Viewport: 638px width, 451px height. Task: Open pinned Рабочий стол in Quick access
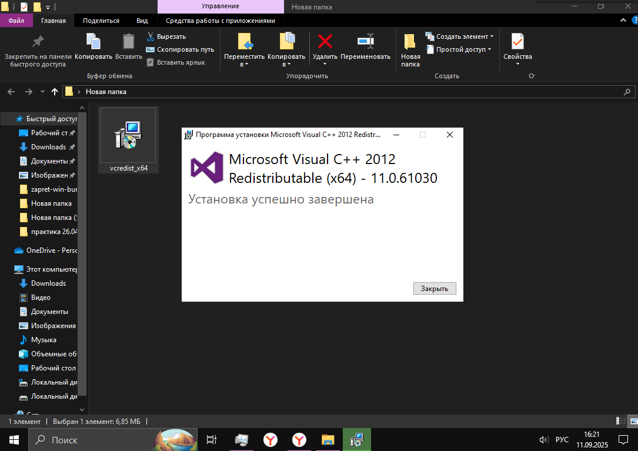click(48, 133)
